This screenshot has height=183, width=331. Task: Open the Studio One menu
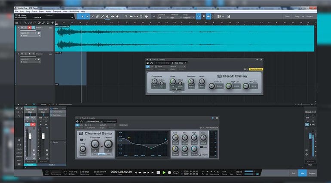(74, 12)
